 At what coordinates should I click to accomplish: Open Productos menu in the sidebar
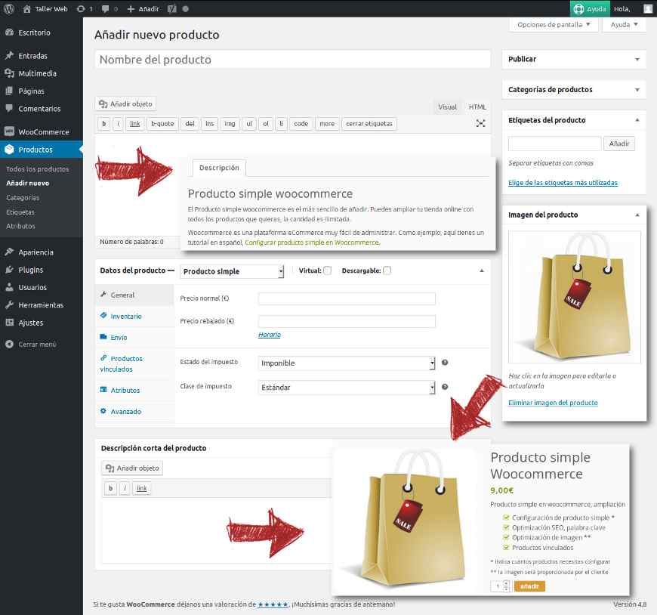[x=41, y=150]
